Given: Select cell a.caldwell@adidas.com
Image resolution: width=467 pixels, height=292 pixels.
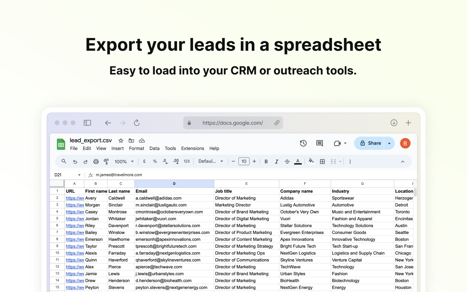Looking at the screenshot, I should tap(174, 198).
